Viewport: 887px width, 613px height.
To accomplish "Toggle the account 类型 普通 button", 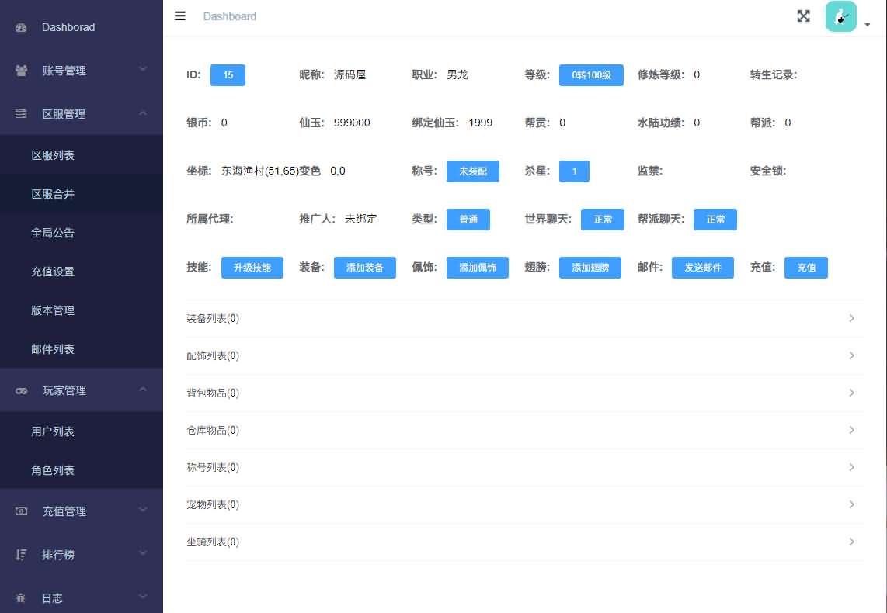I will point(468,220).
